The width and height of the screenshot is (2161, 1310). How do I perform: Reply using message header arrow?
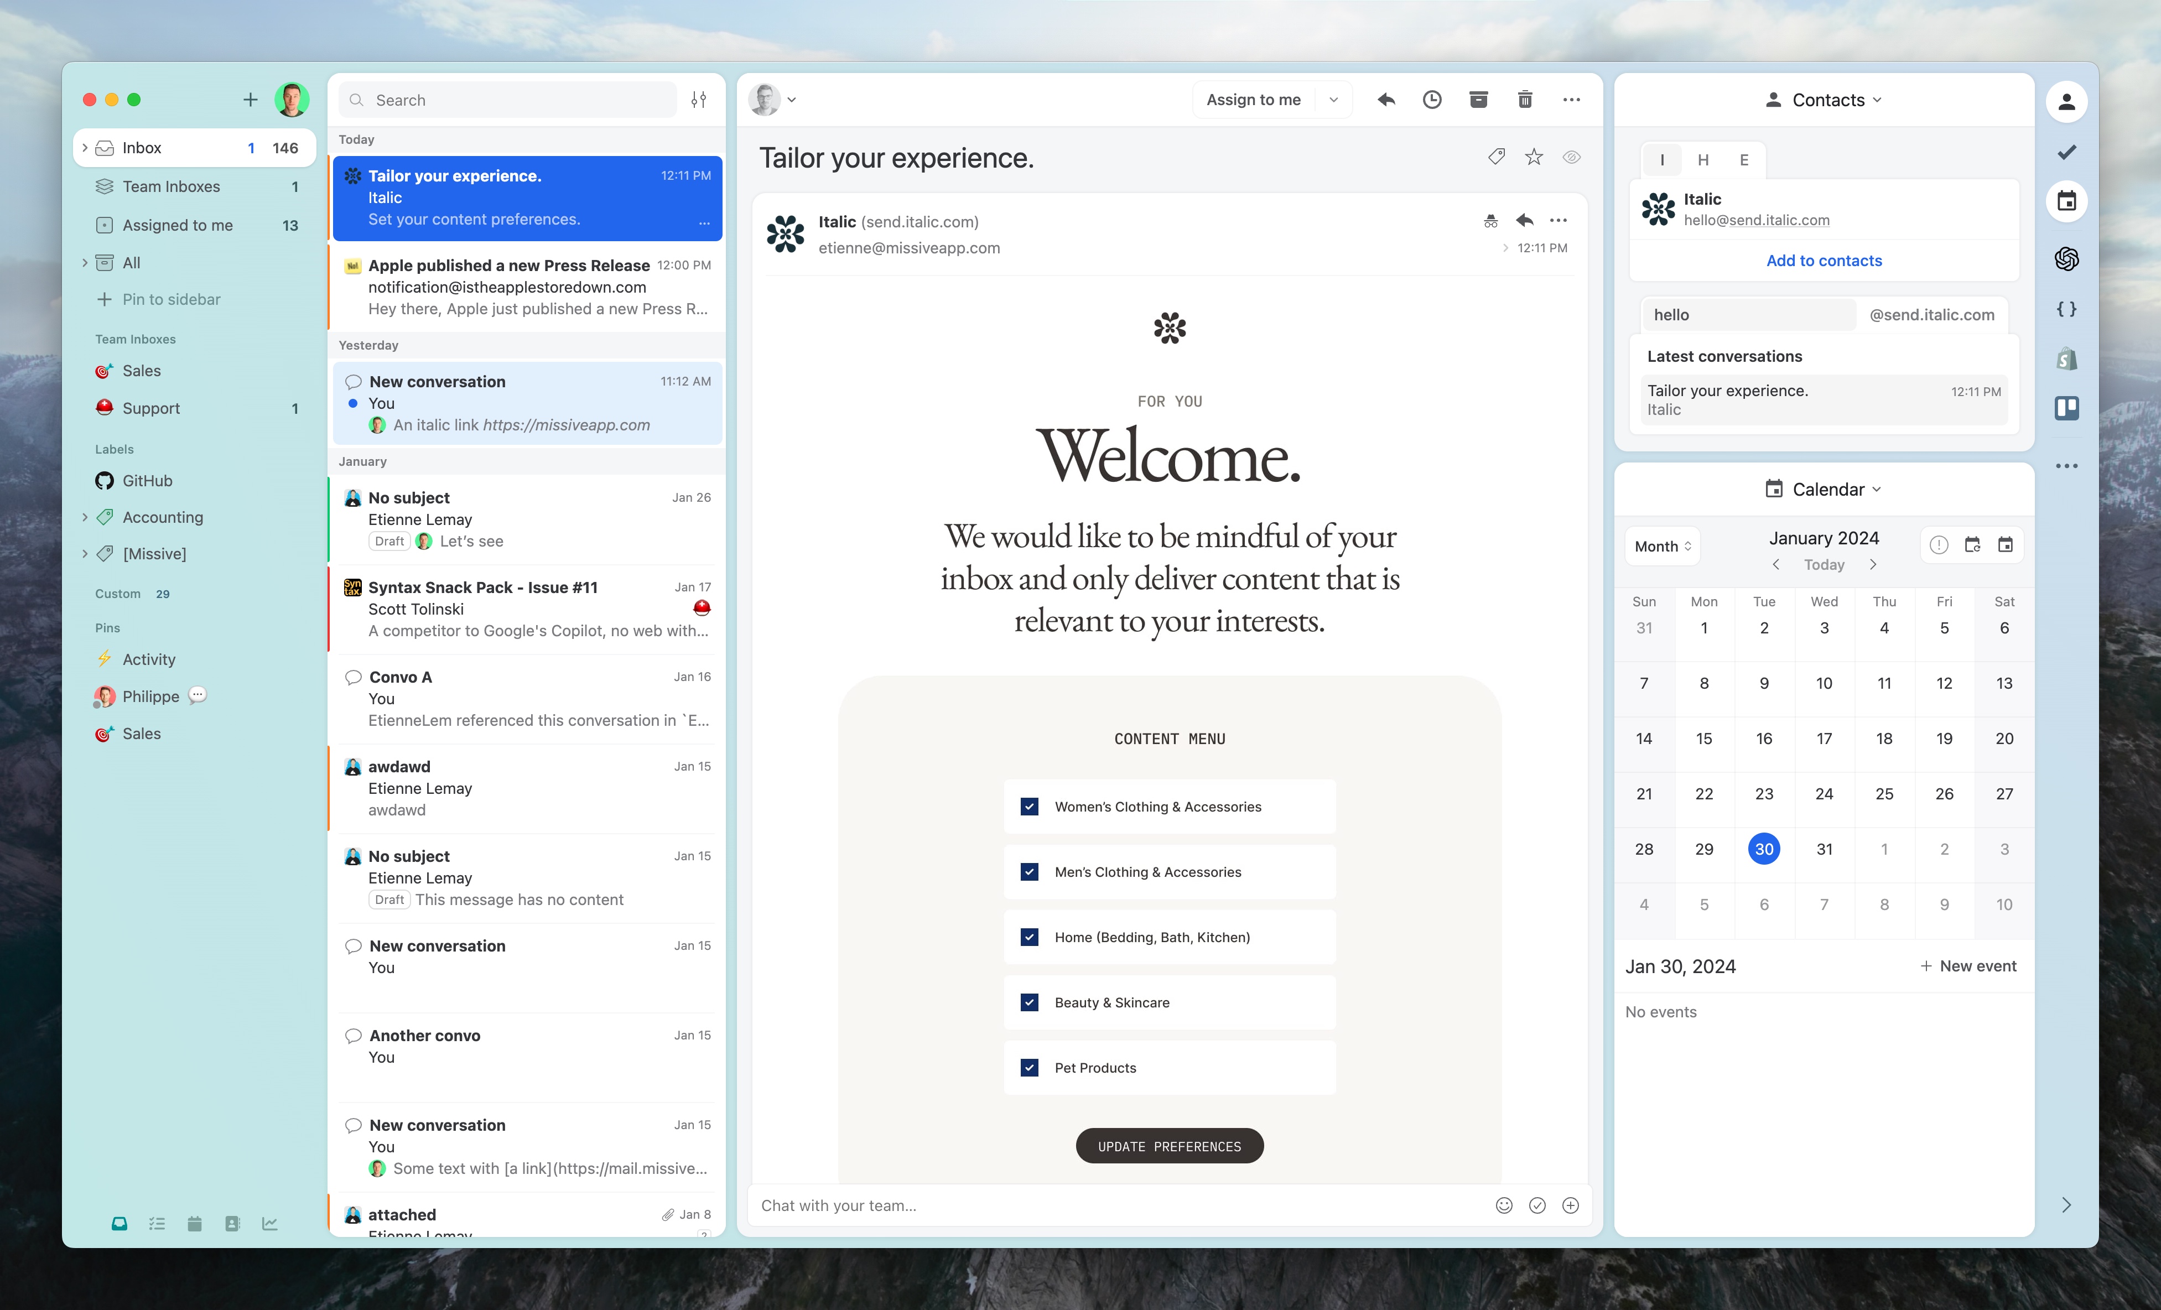1525,220
